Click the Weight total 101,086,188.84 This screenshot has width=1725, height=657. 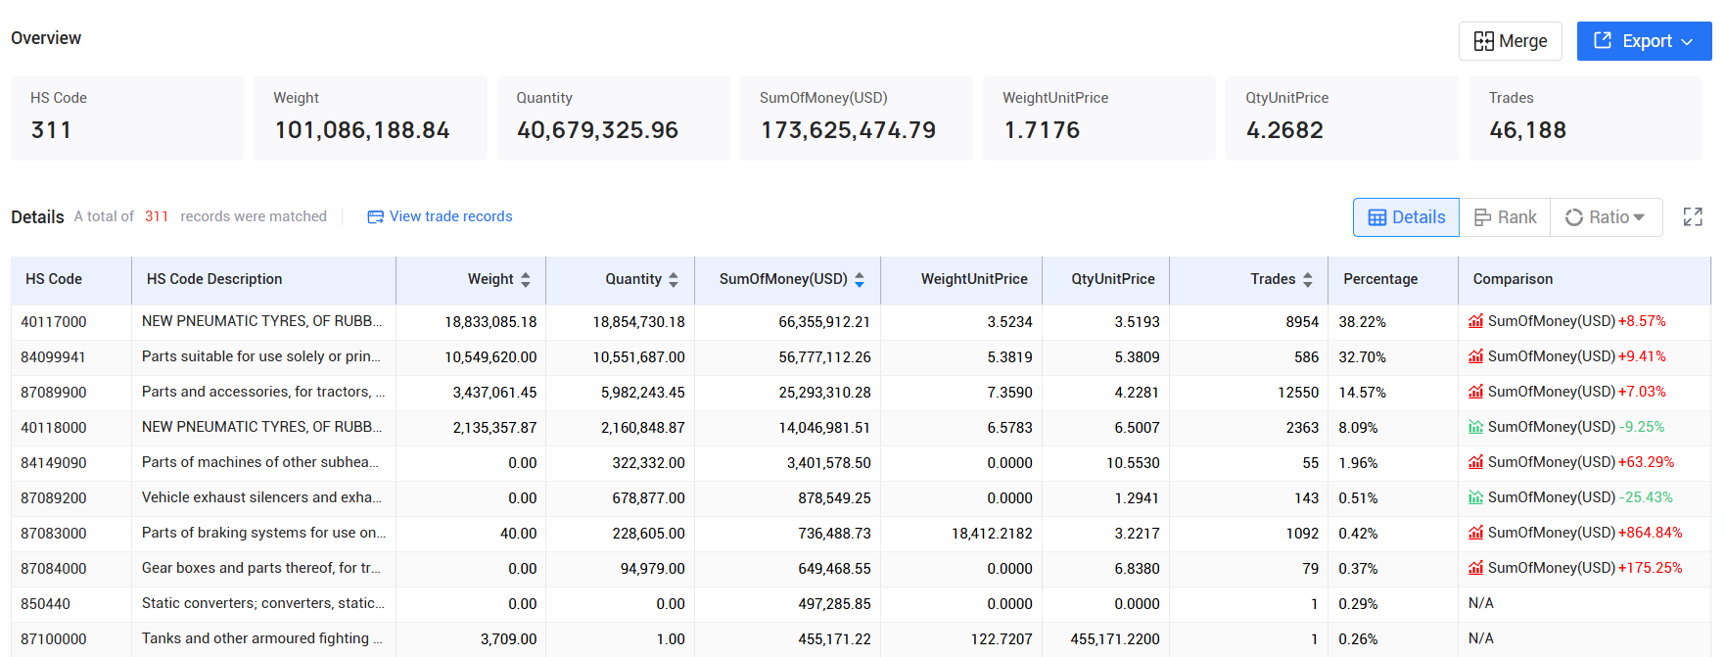pos(362,130)
